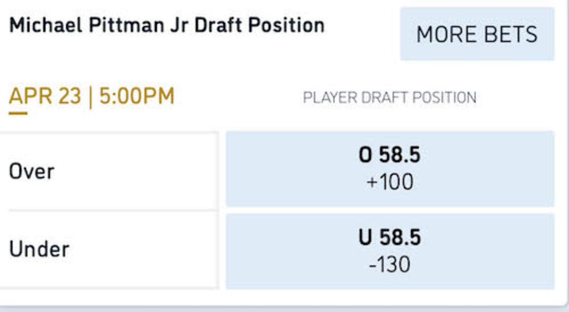Click the 5:00PM event time
This screenshot has height=312, width=569.
pyautogui.click(x=137, y=96)
